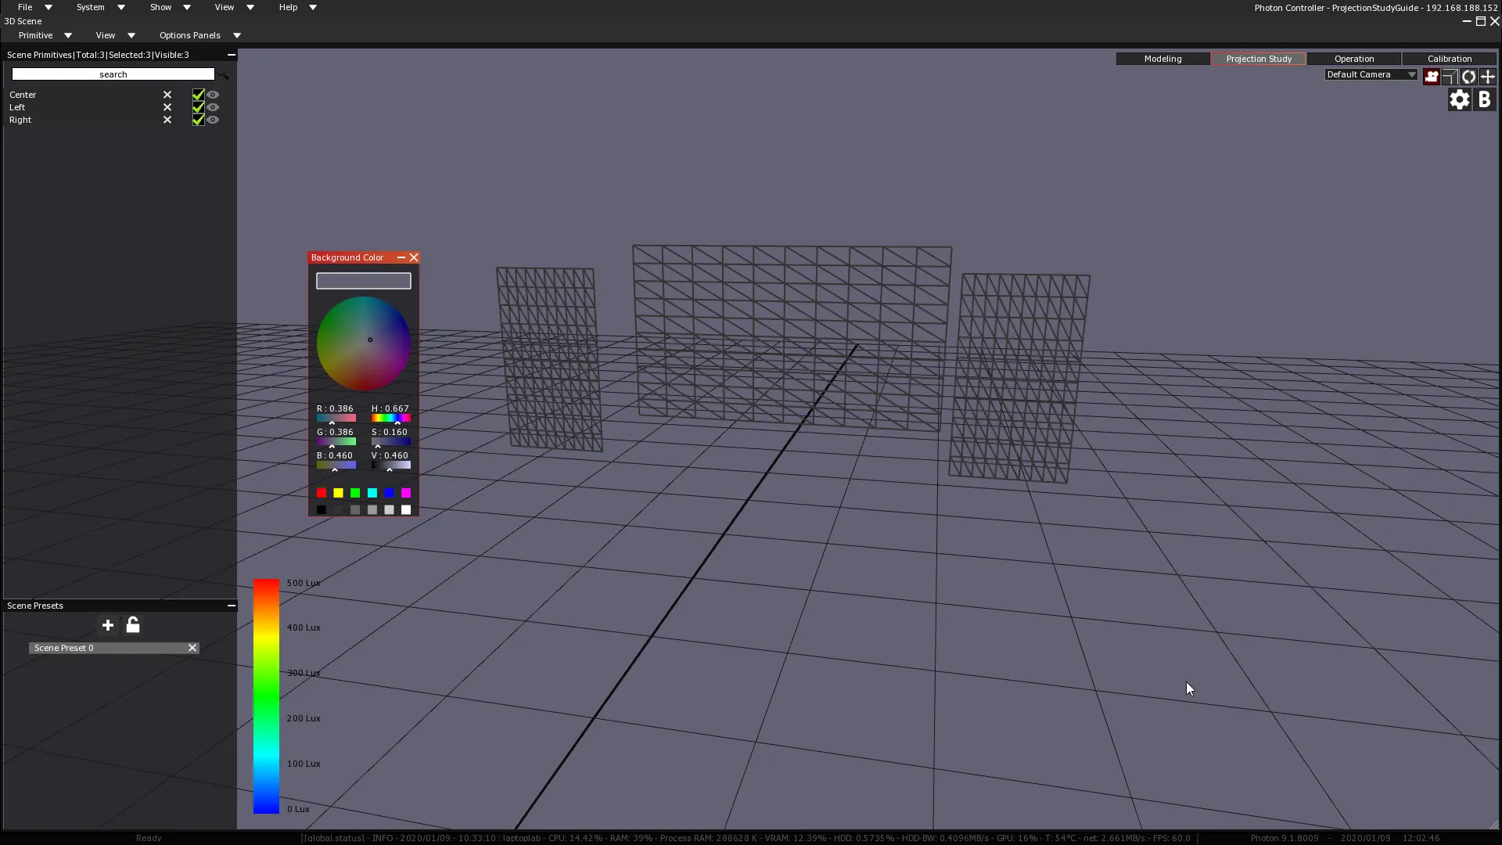Image resolution: width=1502 pixels, height=845 pixels.
Task: Hide the Left primitive using eye icon
Action: tap(213, 107)
